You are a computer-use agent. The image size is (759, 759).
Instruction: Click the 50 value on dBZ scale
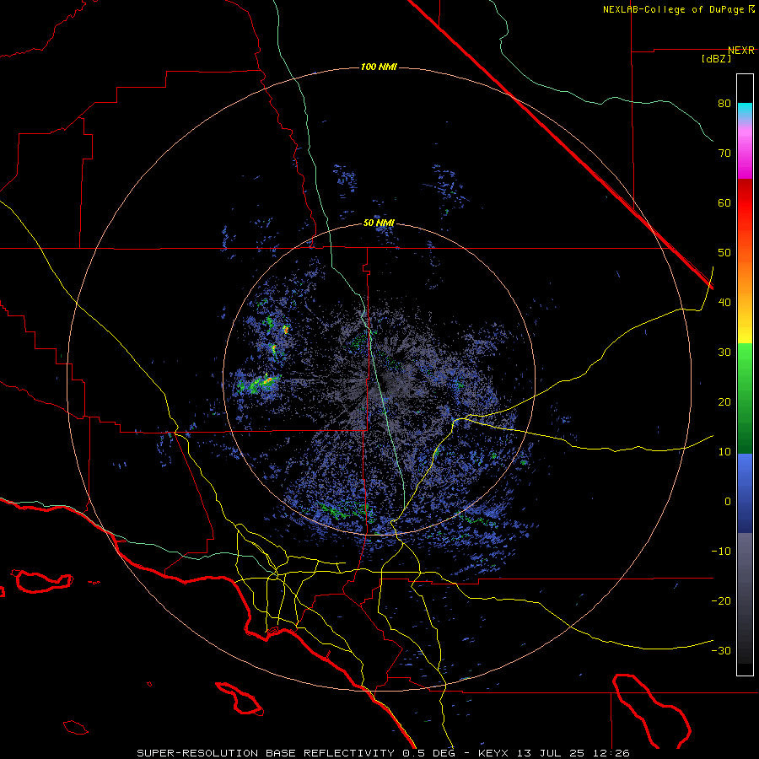coord(724,253)
